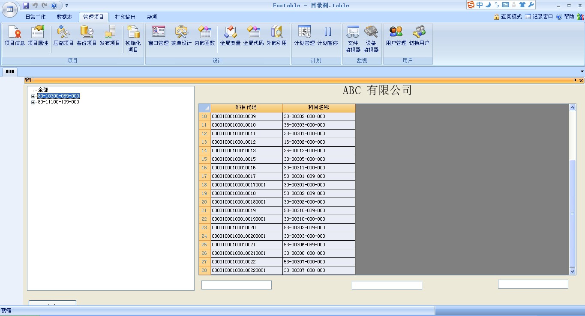Viewport: 585px width, 316px height.
Task: Open the tab list dropdown arrow at right
Action: point(582,71)
